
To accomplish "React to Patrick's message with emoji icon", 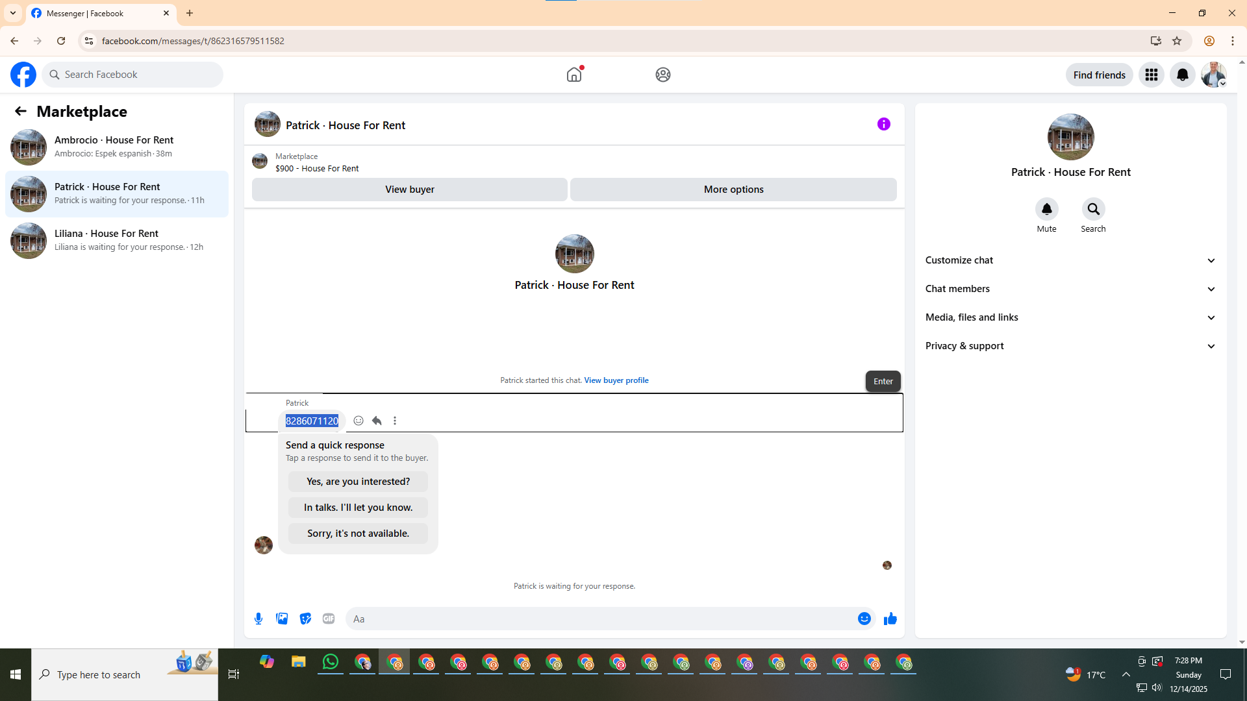I will [x=359, y=421].
